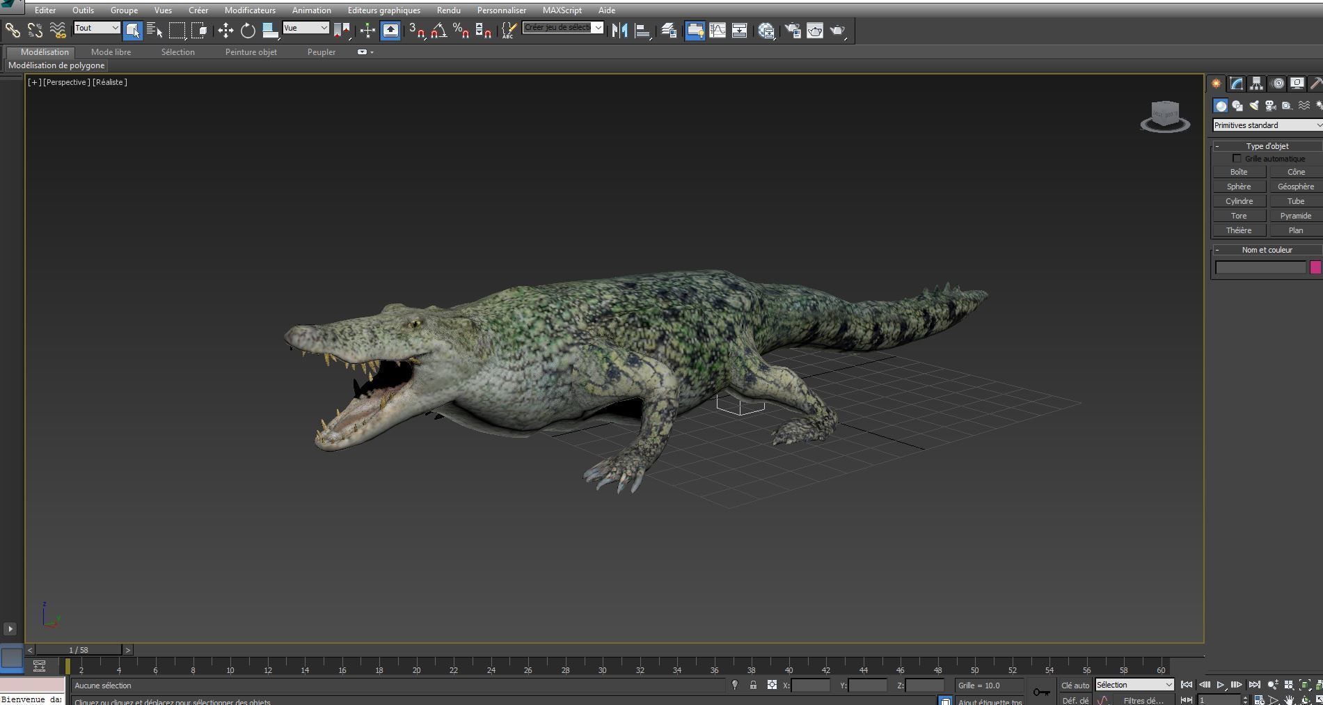
Task: Click the Bind to Space Warp icon
Action: 58,30
